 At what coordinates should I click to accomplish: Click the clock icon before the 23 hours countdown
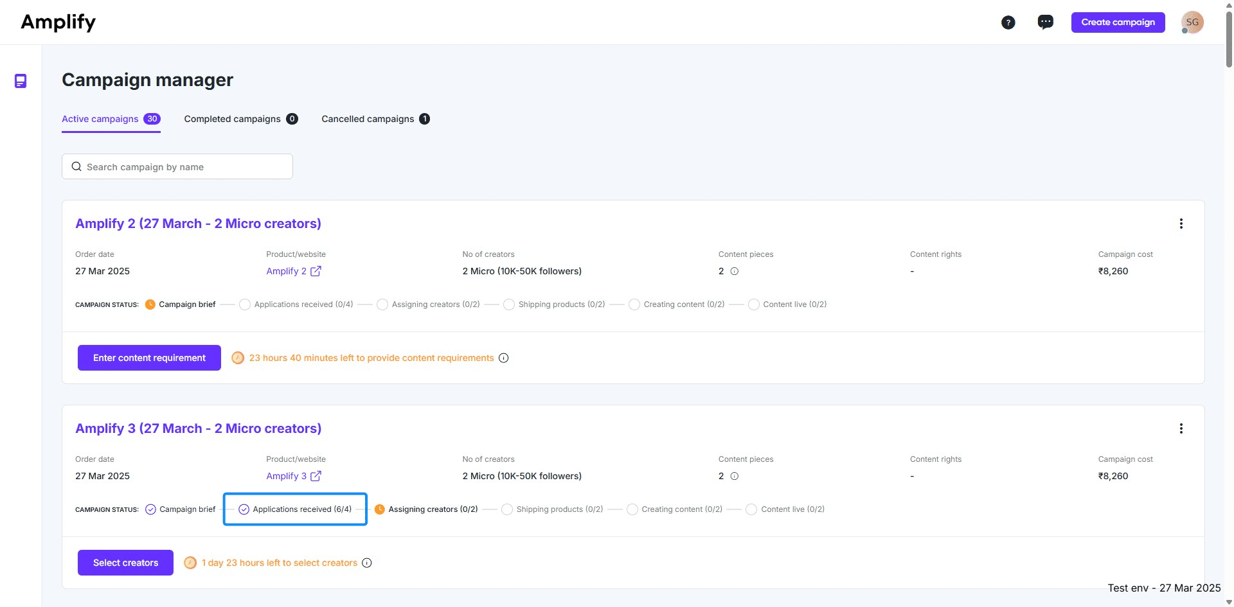237,357
